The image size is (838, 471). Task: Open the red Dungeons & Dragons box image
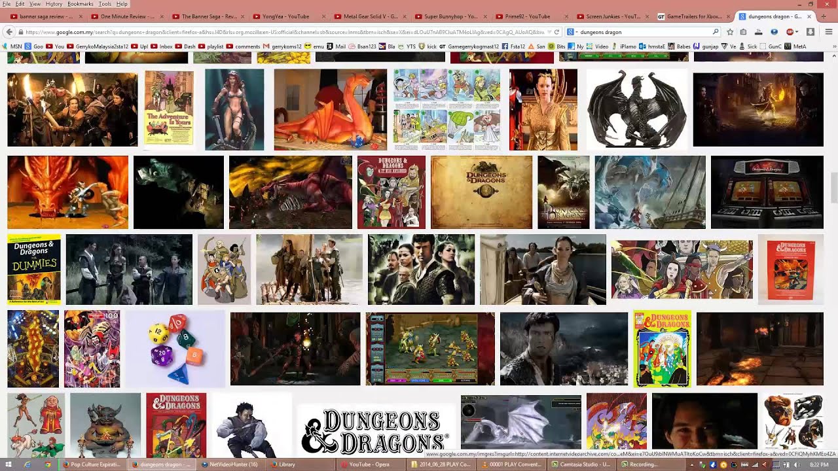[791, 270]
